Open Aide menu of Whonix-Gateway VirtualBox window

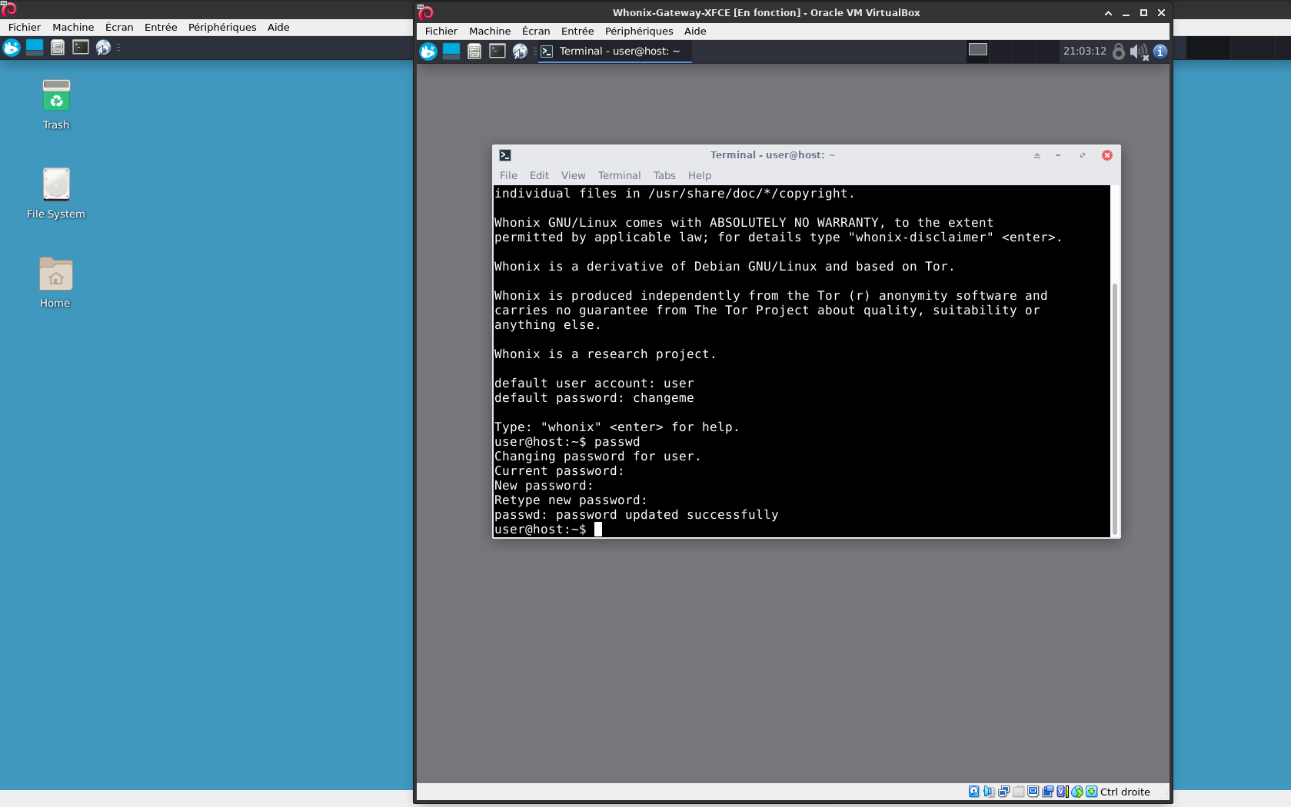[695, 31]
